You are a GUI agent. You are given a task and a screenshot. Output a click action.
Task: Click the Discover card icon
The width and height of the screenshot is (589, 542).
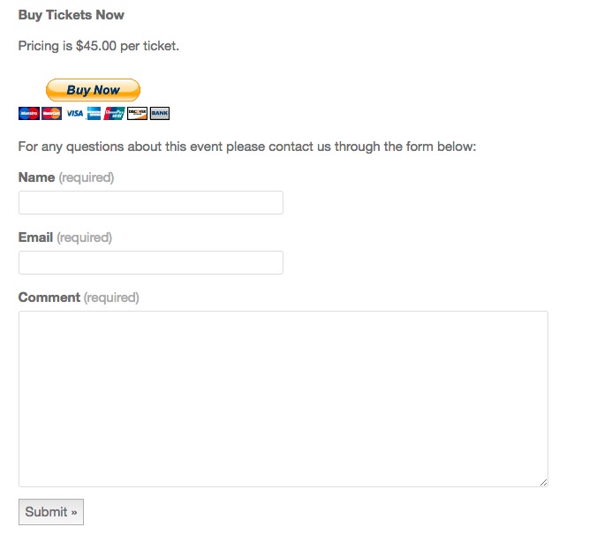pyautogui.click(x=137, y=114)
